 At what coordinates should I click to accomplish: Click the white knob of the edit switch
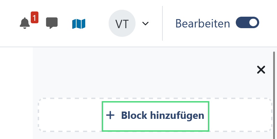tap(253, 23)
